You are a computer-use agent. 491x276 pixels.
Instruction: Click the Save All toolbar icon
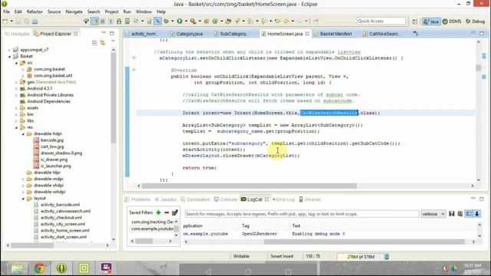coord(27,21)
